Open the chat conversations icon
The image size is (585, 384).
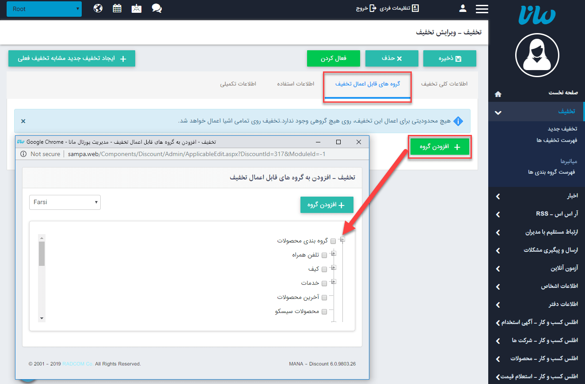tap(157, 8)
